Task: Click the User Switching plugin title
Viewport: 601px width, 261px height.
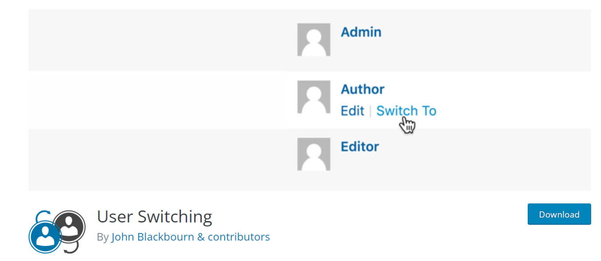Action: pos(154,217)
